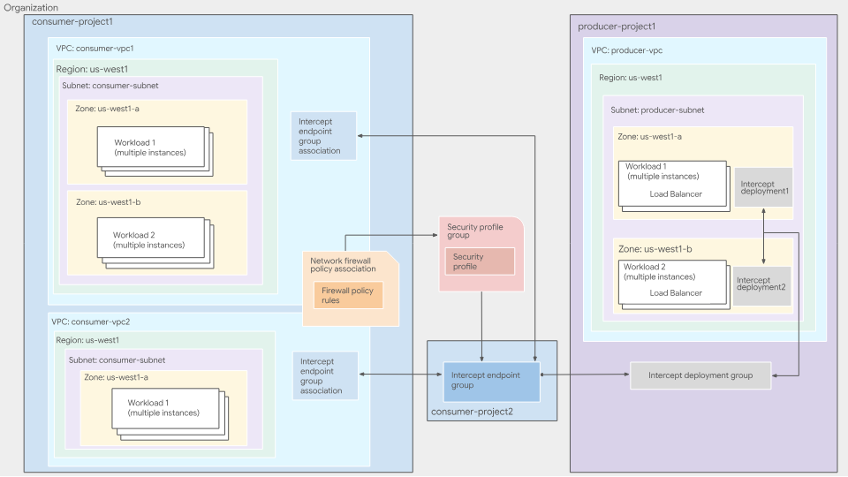Select the Network firewall policy association label

[344, 264]
